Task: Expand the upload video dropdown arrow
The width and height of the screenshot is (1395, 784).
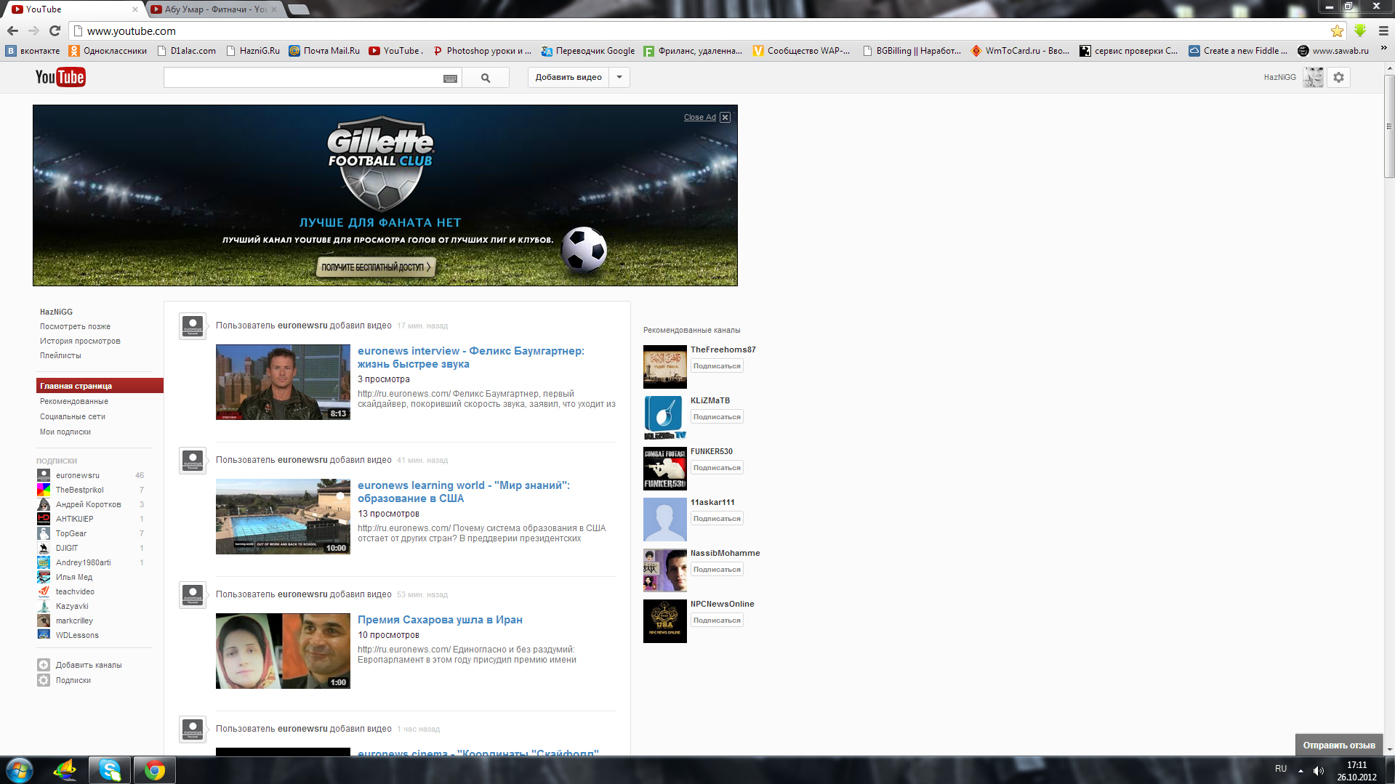Action: point(619,78)
